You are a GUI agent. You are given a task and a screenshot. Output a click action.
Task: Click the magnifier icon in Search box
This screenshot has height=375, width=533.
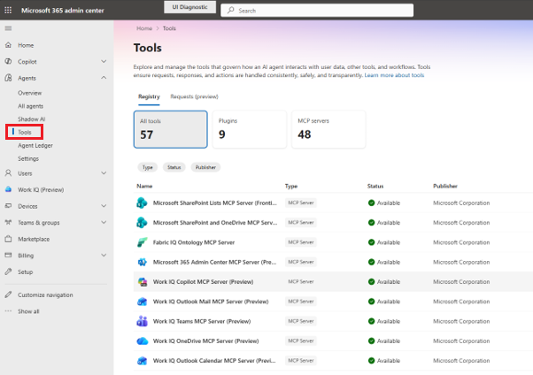(231, 11)
